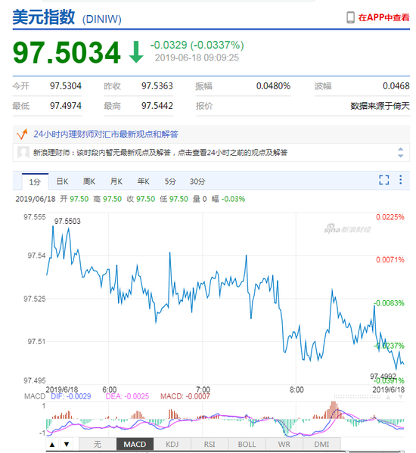Click the current price 97.5034

[x=67, y=52]
